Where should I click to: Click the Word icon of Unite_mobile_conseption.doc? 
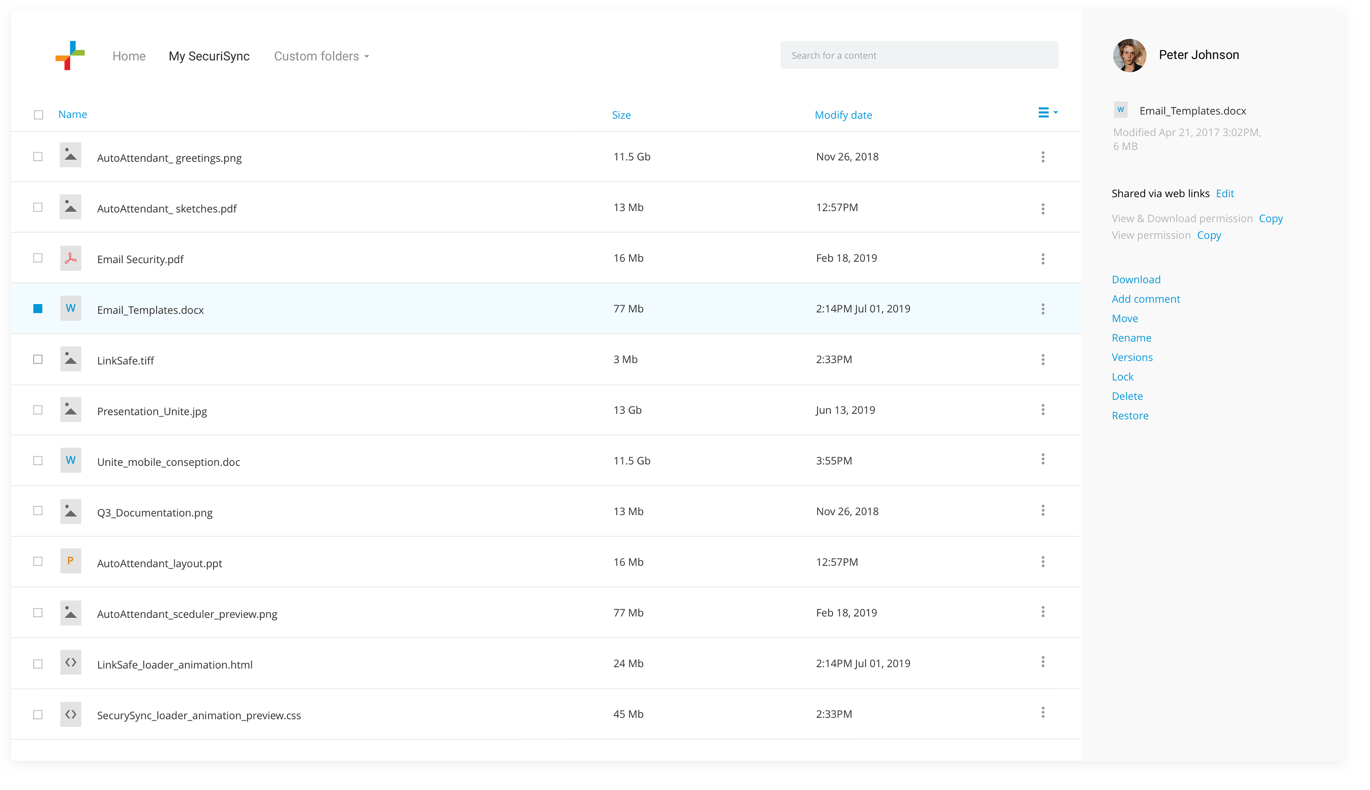[x=71, y=460]
